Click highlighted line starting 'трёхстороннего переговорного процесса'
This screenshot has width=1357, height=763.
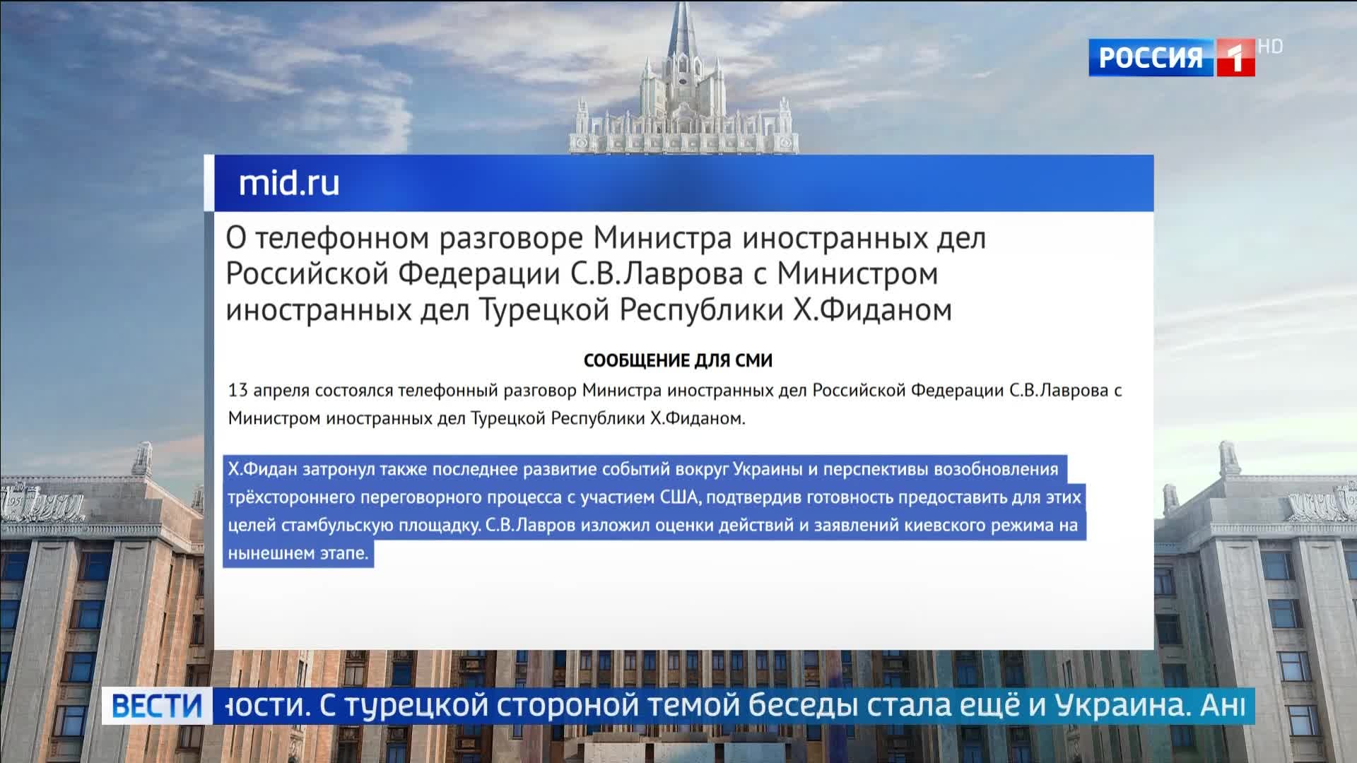(654, 497)
